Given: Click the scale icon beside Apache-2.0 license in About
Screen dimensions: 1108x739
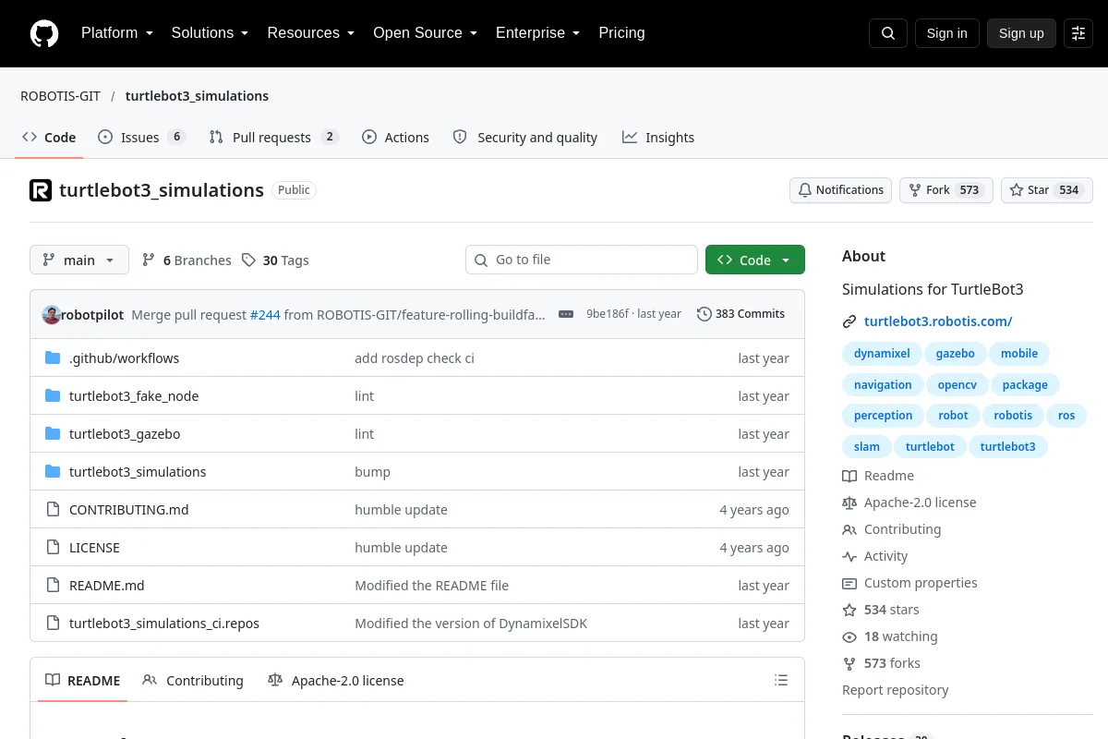Looking at the screenshot, I should pos(849,503).
